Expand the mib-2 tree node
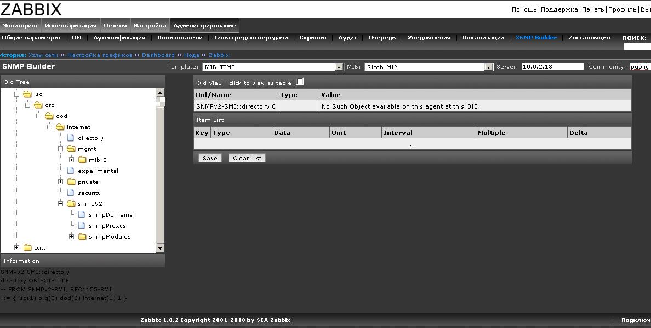651x328 pixels. pos(71,160)
